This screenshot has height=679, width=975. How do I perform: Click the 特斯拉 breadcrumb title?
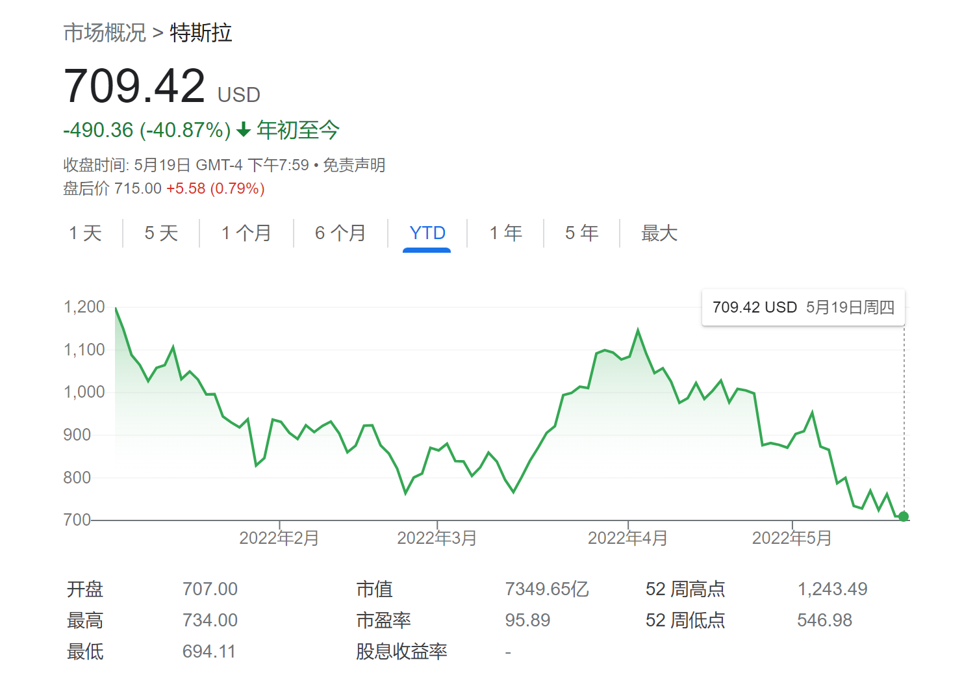point(201,33)
